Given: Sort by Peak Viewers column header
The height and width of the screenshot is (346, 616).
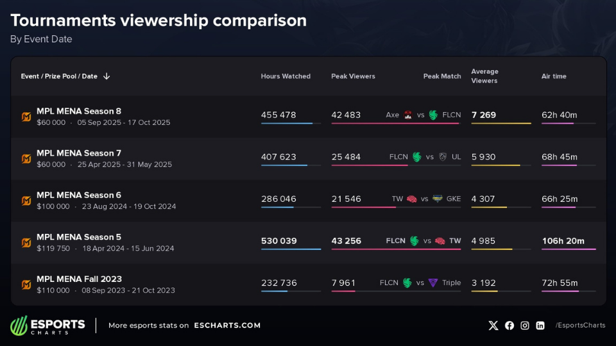Looking at the screenshot, I should click(x=353, y=76).
